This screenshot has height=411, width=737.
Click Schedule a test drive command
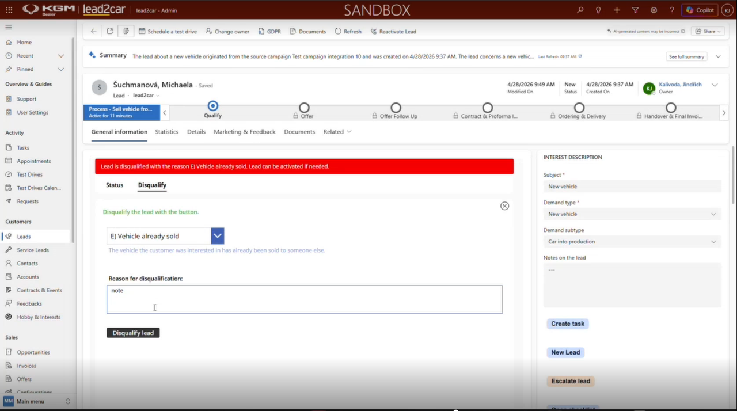point(168,31)
